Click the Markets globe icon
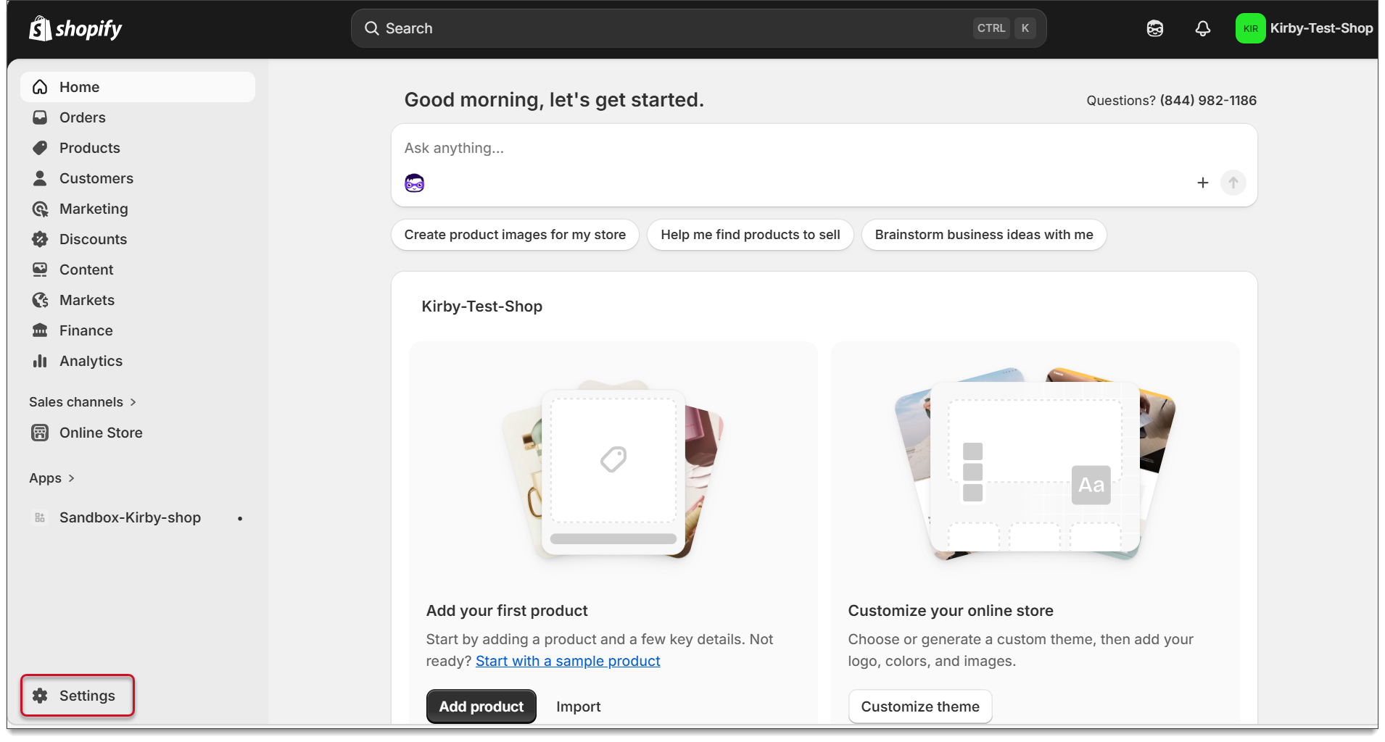 click(x=40, y=300)
